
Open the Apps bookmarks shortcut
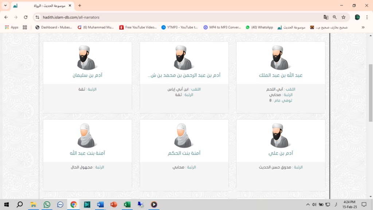(12, 27)
